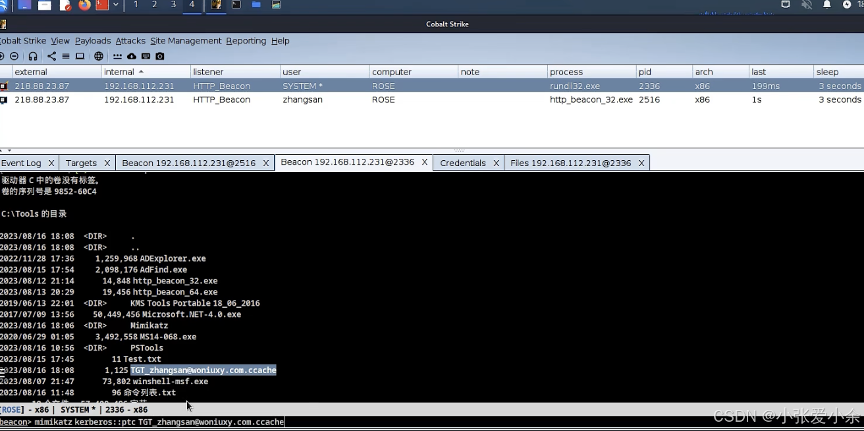Image resolution: width=864 pixels, height=431 pixels.
Task: Click Cobalt Strike taskbar window icon
Action: tap(216, 5)
